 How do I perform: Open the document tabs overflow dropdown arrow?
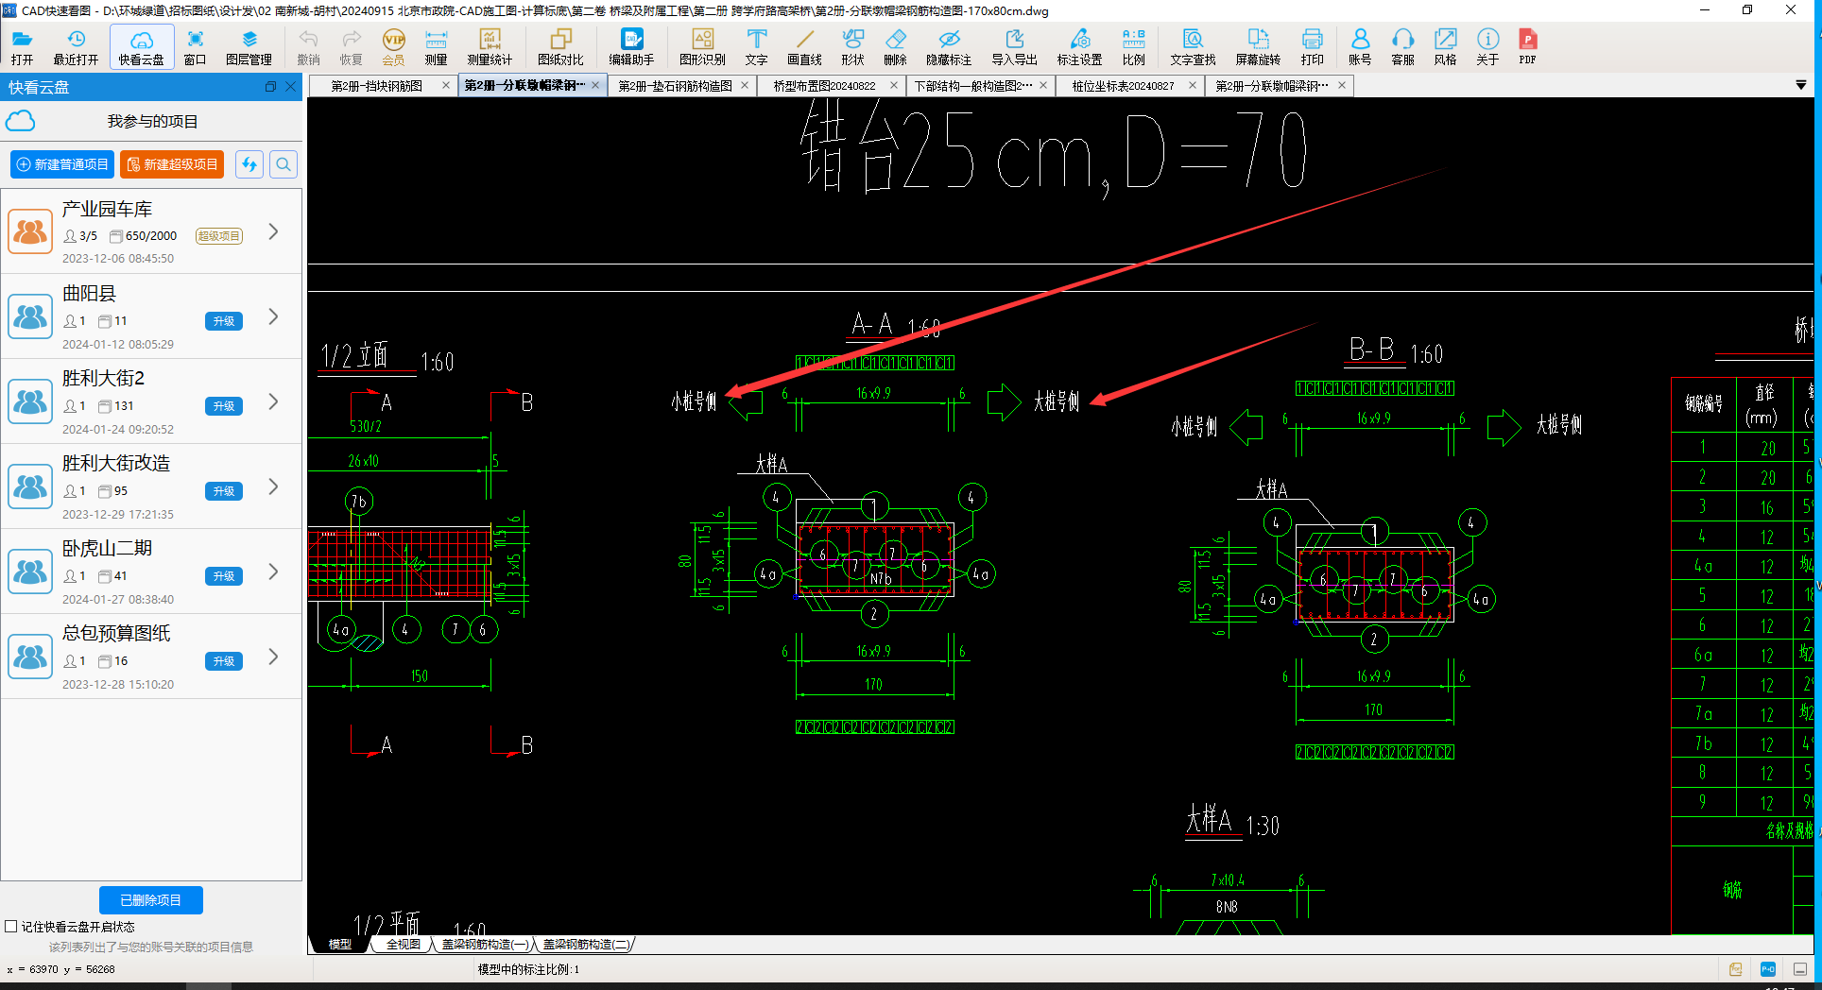click(x=1800, y=85)
